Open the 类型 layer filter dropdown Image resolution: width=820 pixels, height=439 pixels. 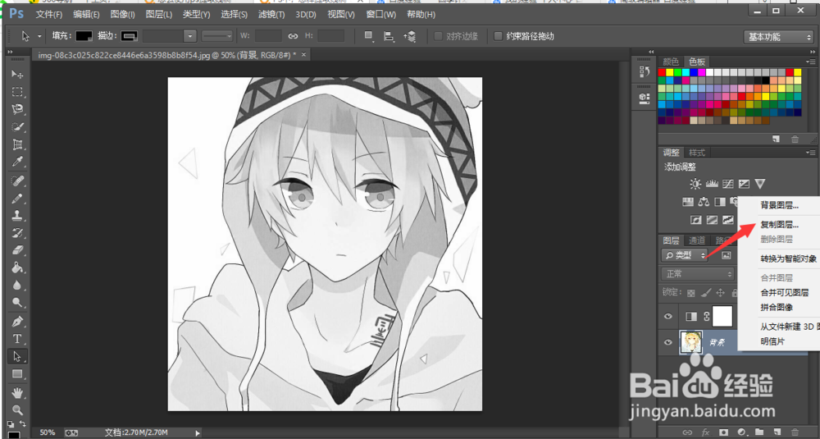pyautogui.click(x=685, y=255)
